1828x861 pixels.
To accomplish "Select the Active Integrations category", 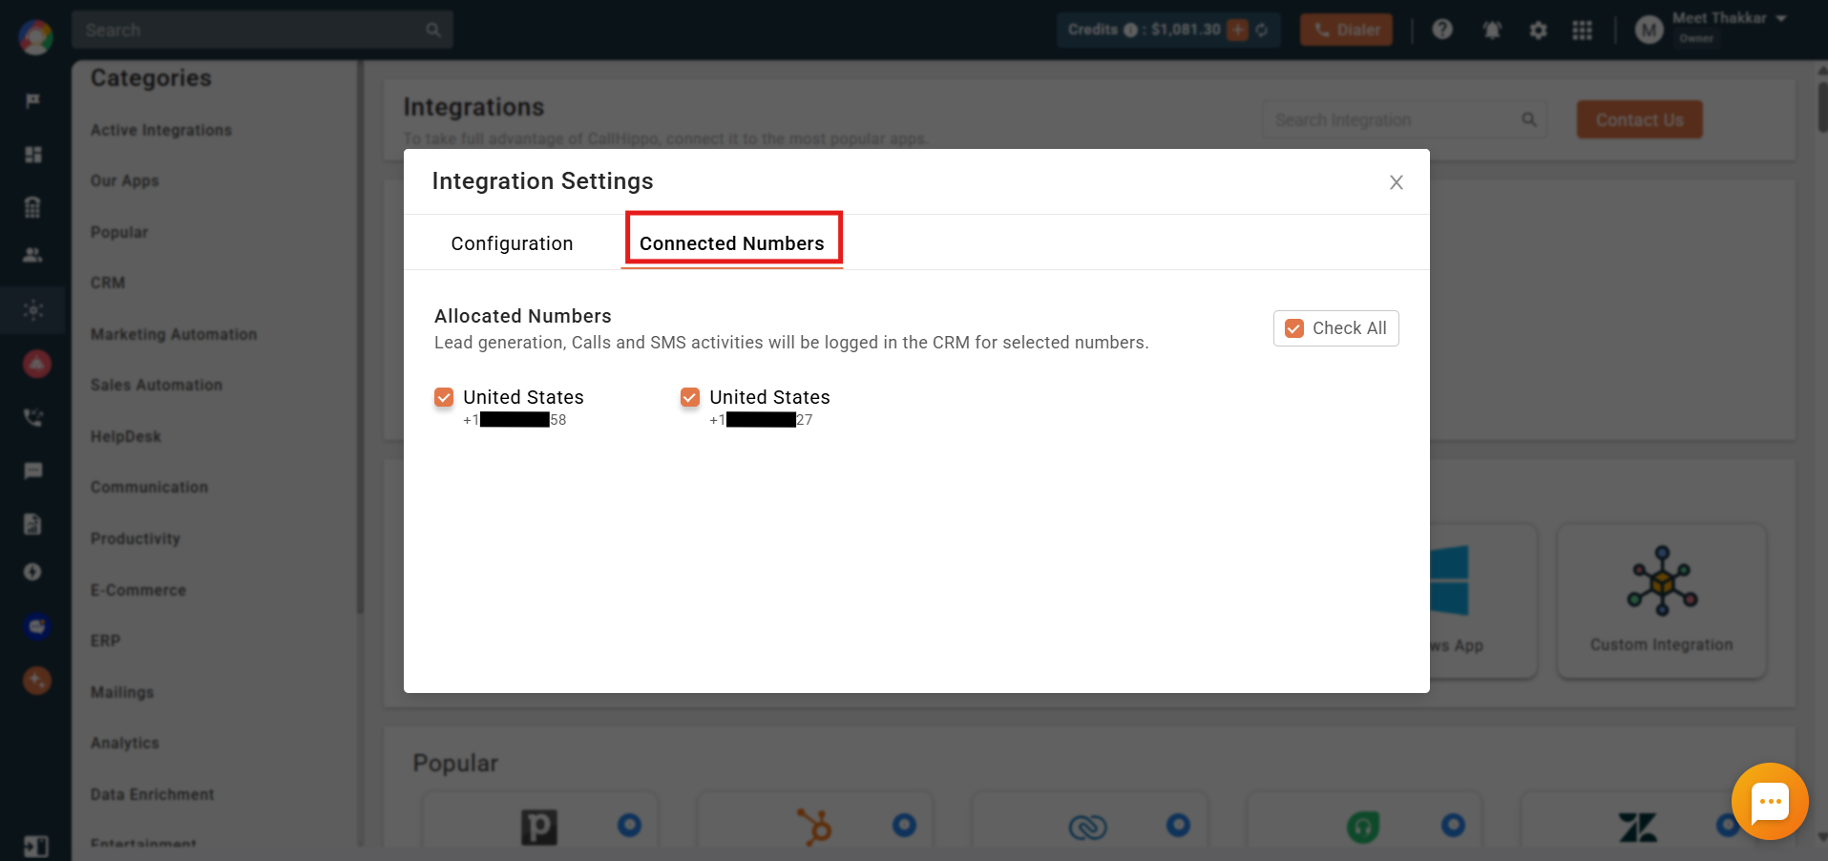I will point(161,130).
